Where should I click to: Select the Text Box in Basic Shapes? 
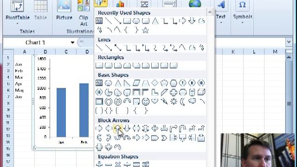click(x=99, y=83)
